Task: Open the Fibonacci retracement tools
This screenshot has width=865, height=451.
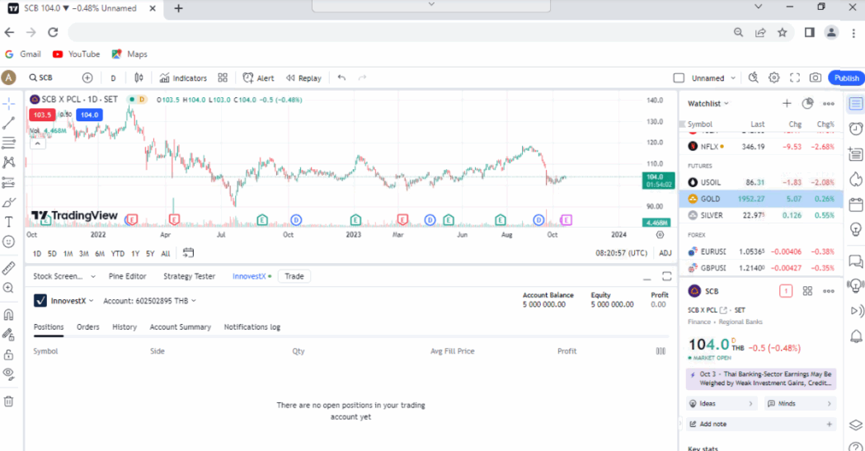Action: pos(8,143)
